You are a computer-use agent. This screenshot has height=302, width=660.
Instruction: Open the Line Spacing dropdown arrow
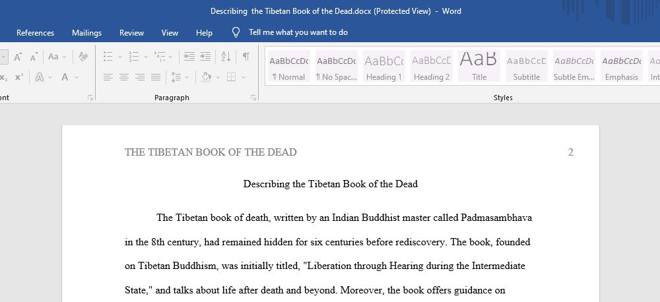pyautogui.click(x=187, y=77)
